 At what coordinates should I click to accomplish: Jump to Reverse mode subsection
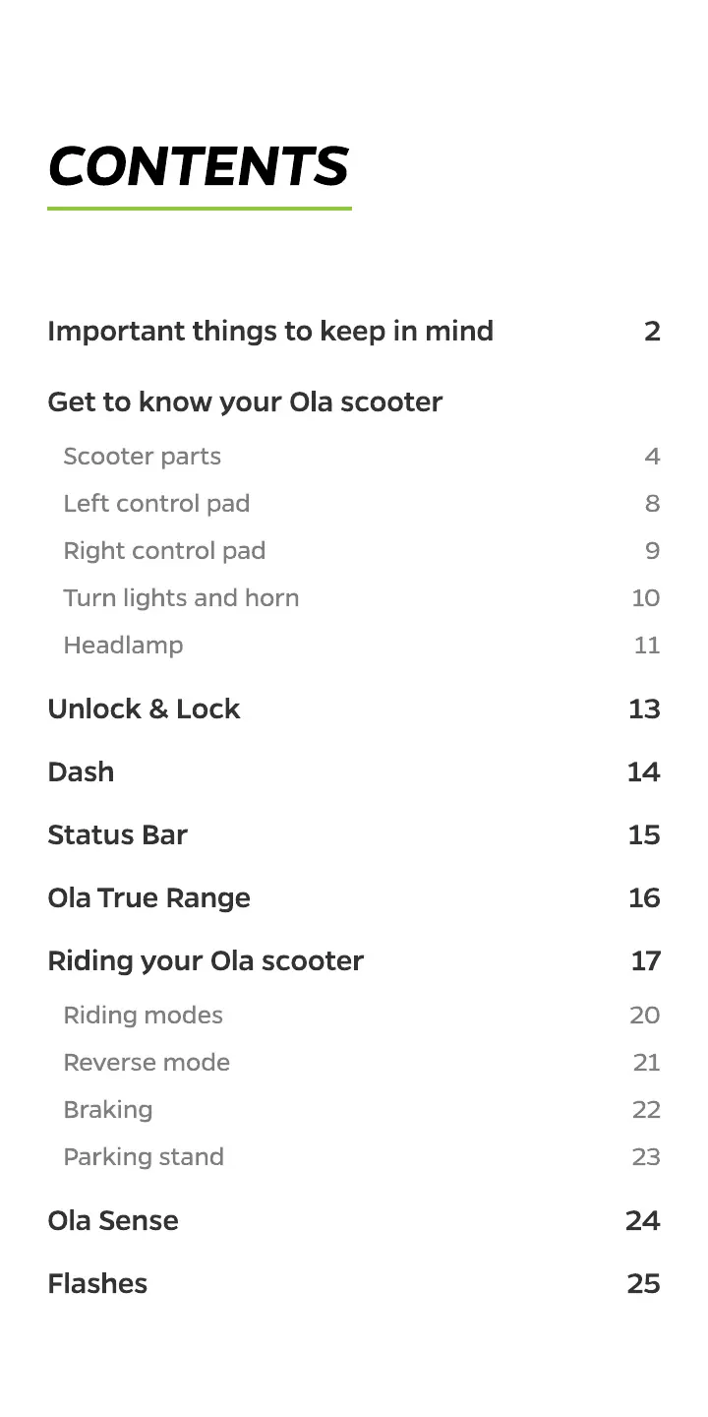pos(147,1063)
